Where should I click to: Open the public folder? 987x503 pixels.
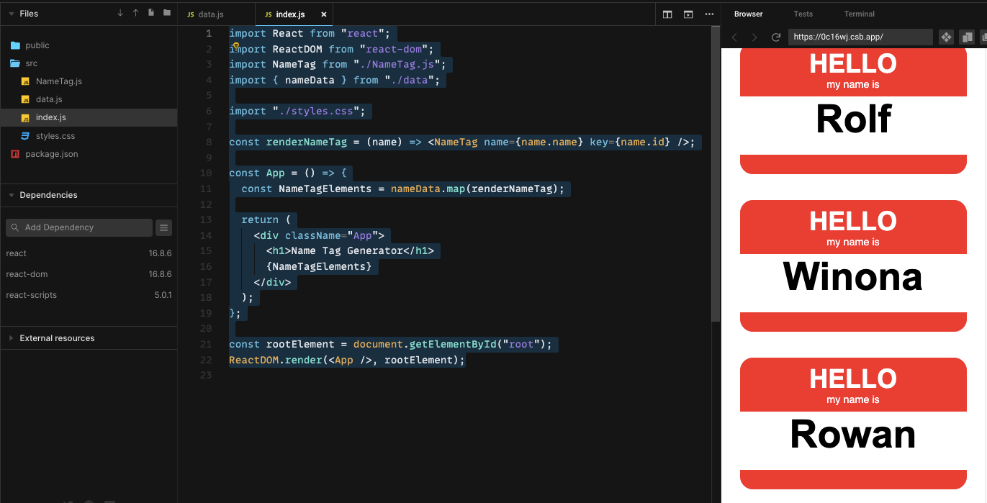tap(89, 45)
